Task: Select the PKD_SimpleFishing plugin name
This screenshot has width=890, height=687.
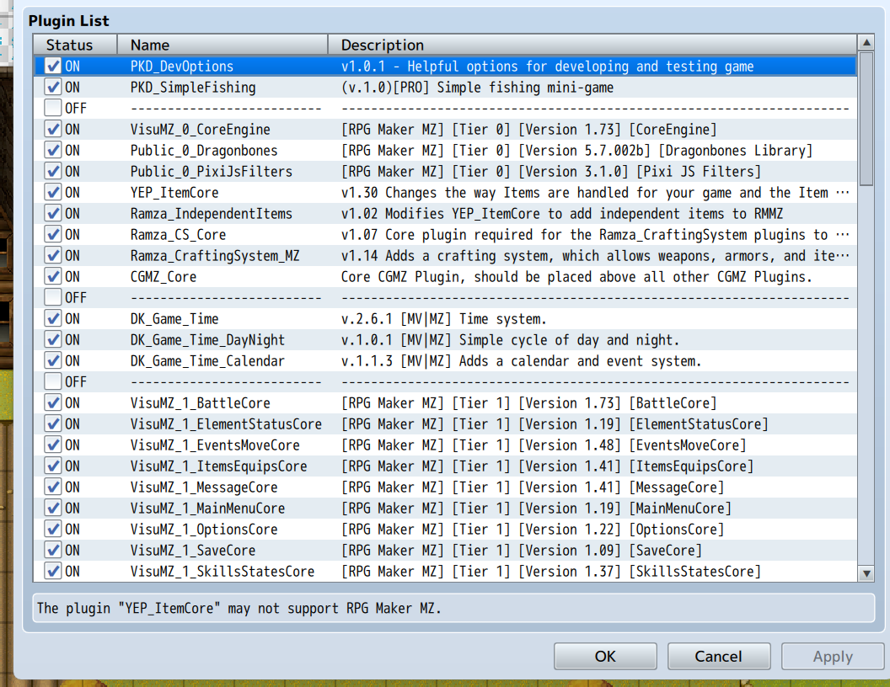Action: 193,88
